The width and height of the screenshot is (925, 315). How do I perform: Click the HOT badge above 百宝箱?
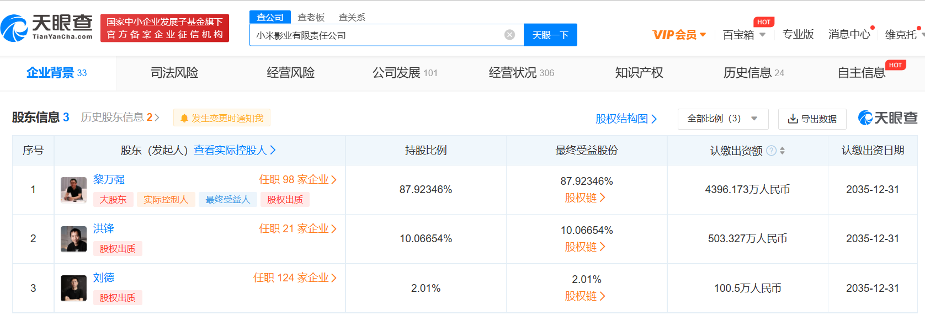[x=764, y=22]
